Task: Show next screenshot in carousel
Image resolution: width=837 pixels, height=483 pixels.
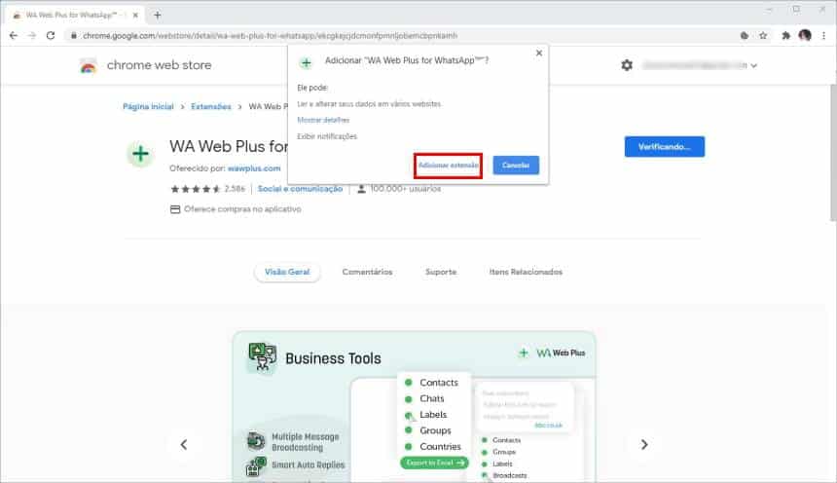Action: coord(644,444)
